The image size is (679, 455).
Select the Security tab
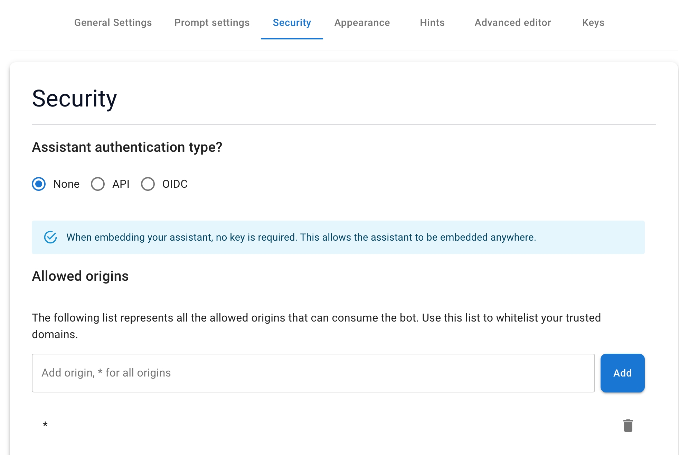pyautogui.click(x=292, y=23)
